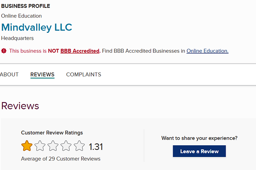Follow the Online Education category link
The image size is (256, 170).
207,51
